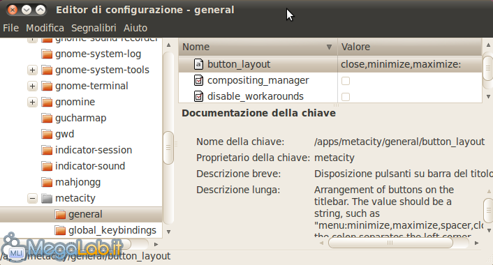This screenshot has height=265, width=493.
Task: Click the folder tree scroll up arrow
Action: pyautogui.click(x=168, y=45)
